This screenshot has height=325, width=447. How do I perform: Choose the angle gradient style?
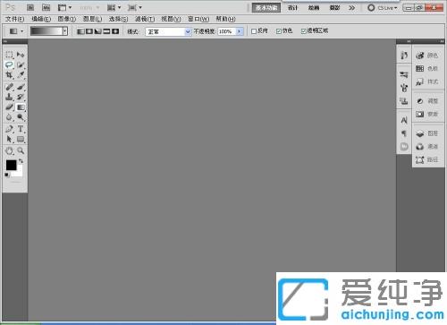click(x=97, y=31)
